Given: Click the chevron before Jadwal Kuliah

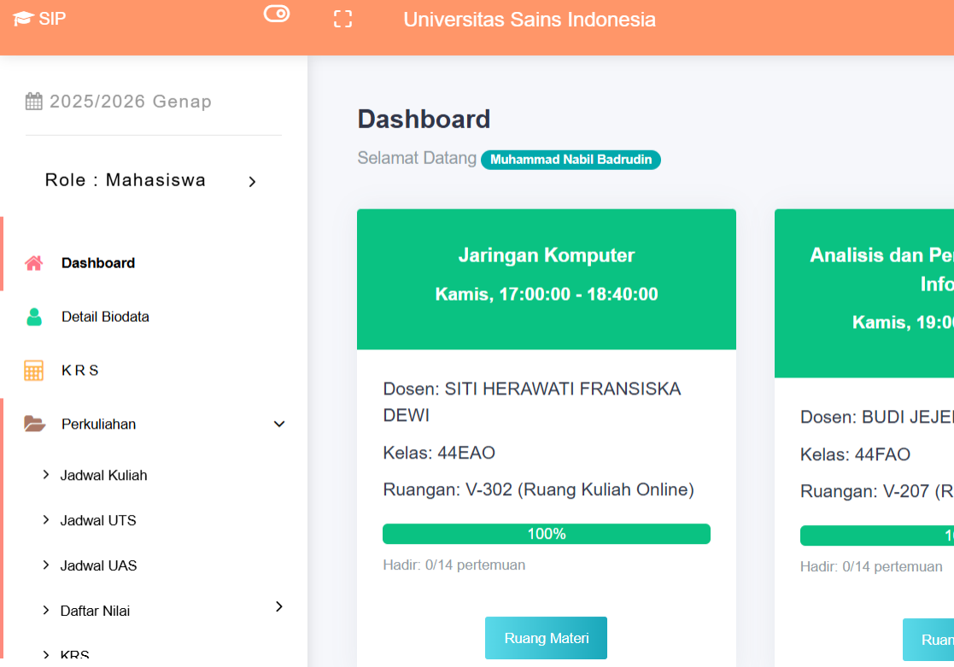Looking at the screenshot, I should click(x=46, y=475).
